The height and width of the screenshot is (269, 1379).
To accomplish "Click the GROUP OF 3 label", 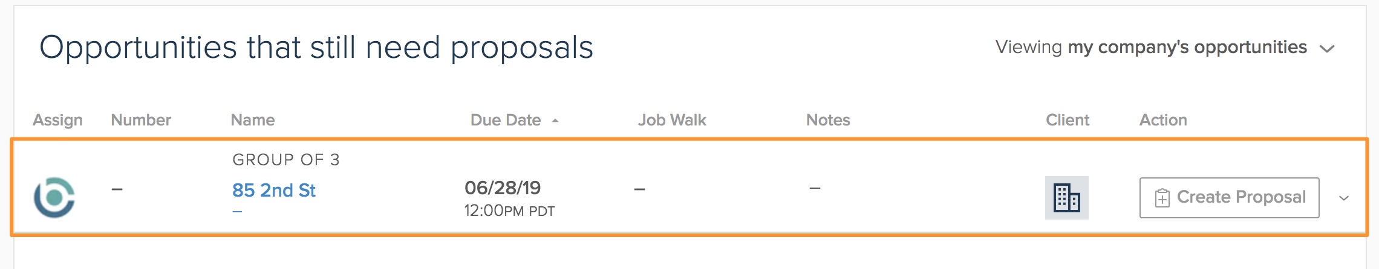I will pos(286,160).
